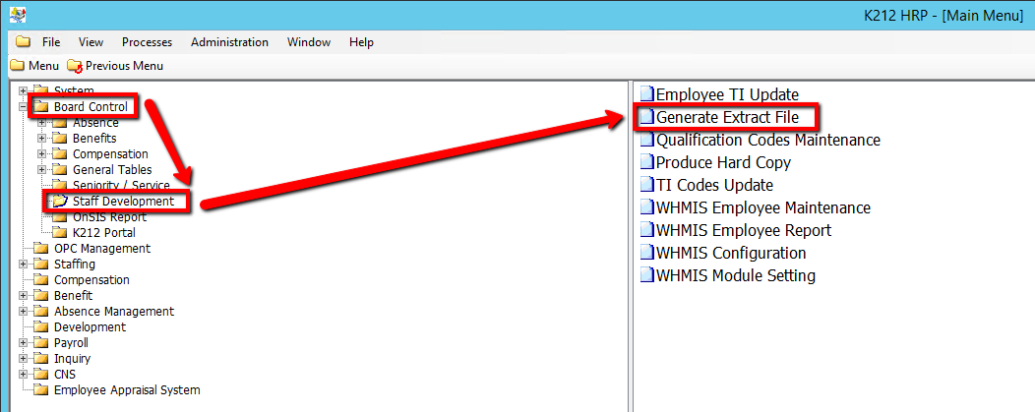Image resolution: width=1035 pixels, height=412 pixels.
Task: Click the document icon beside Produce Hard Copy
Action: 646,162
